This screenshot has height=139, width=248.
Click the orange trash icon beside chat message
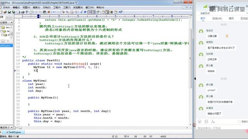227,36
